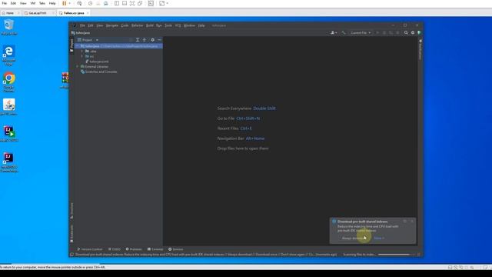Hide the Project tool window
Screen dimensions: 492x277
[x=159, y=40]
